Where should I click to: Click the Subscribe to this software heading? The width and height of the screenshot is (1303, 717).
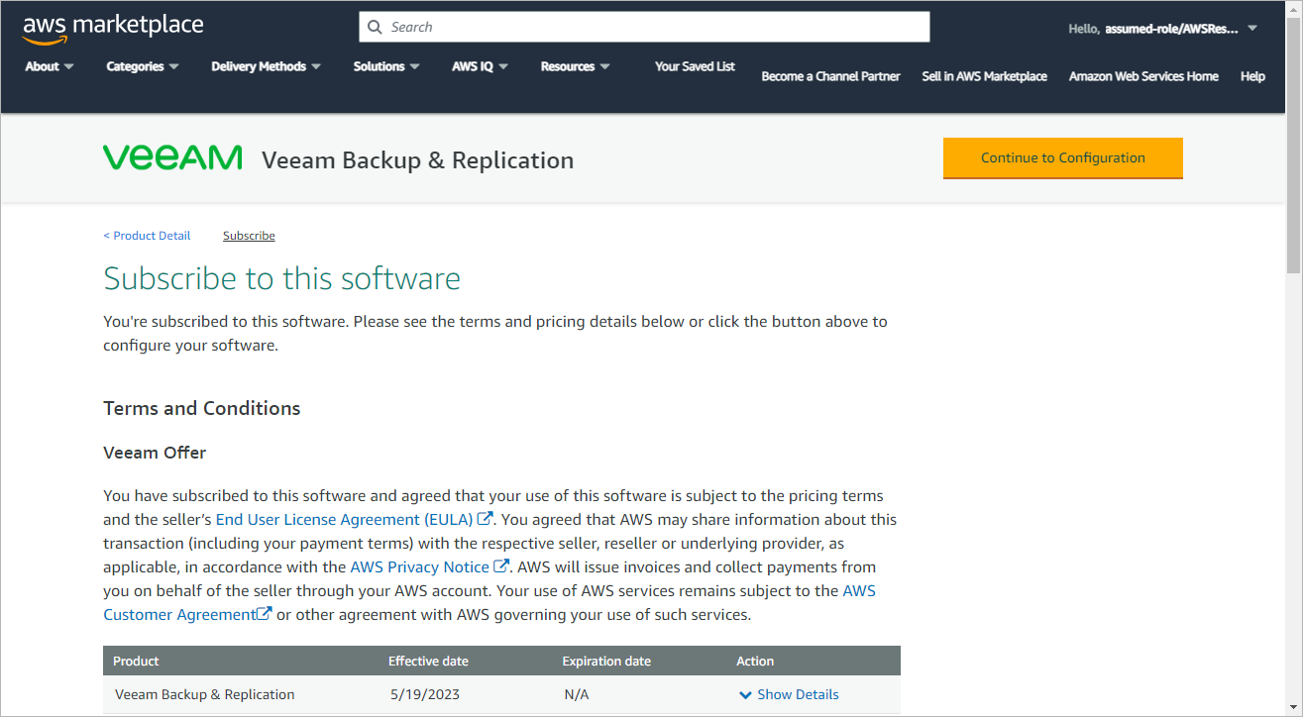pos(282,278)
